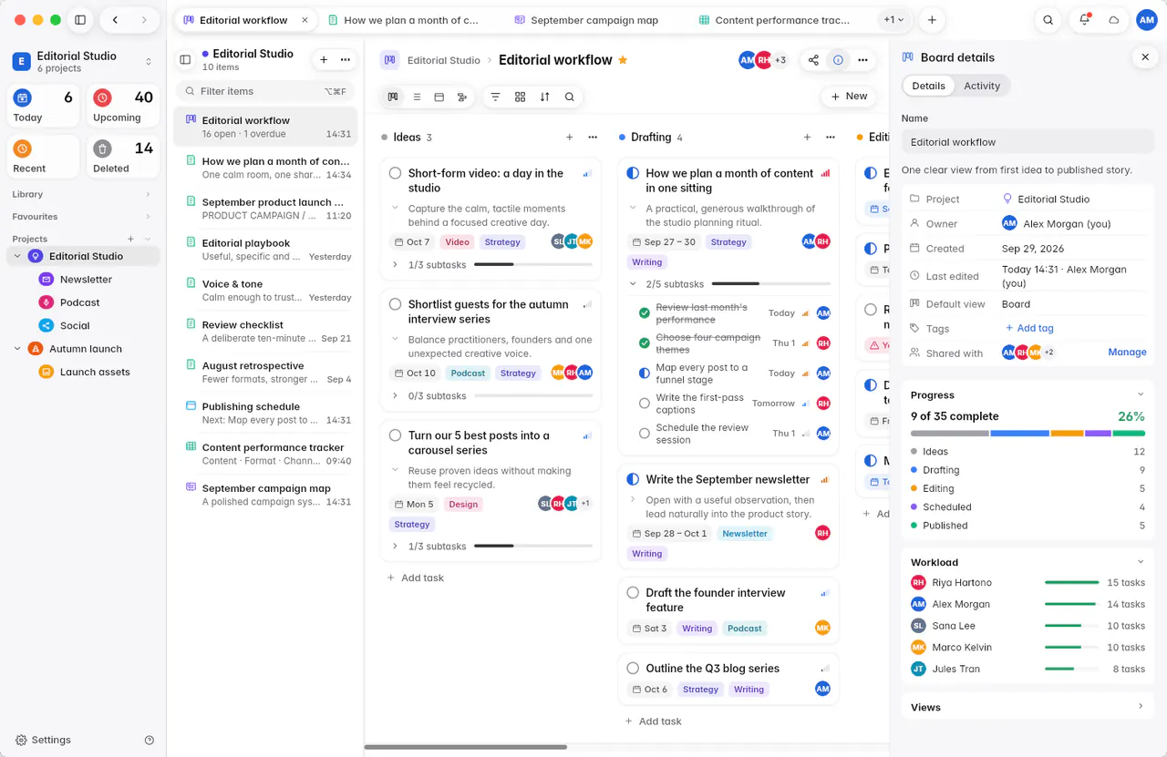Image resolution: width=1167 pixels, height=757 pixels.
Task: Select the Details tab in Board details
Action: 929,86
